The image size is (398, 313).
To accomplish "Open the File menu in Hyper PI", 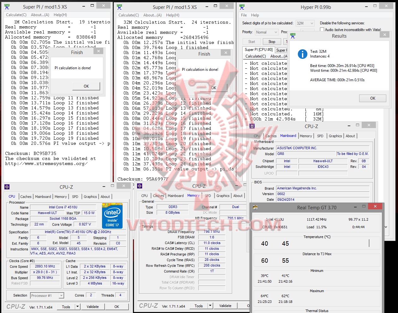I will 244,15.
